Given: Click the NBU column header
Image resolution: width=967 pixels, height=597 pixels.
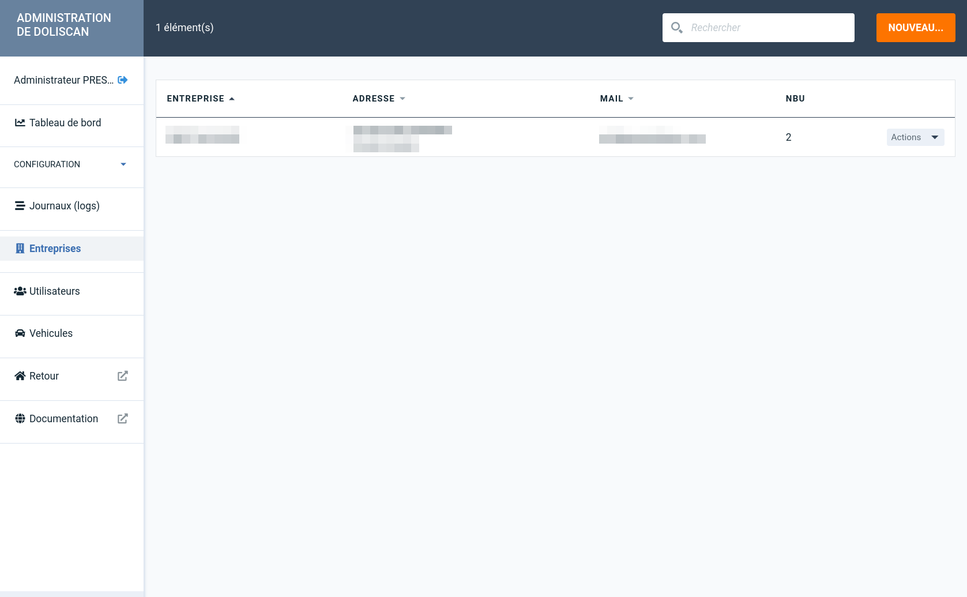Looking at the screenshot, I should pyautogui.click(x=795, y=99).
